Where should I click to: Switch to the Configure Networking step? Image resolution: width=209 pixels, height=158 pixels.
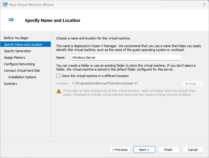[x=19, y=64]
